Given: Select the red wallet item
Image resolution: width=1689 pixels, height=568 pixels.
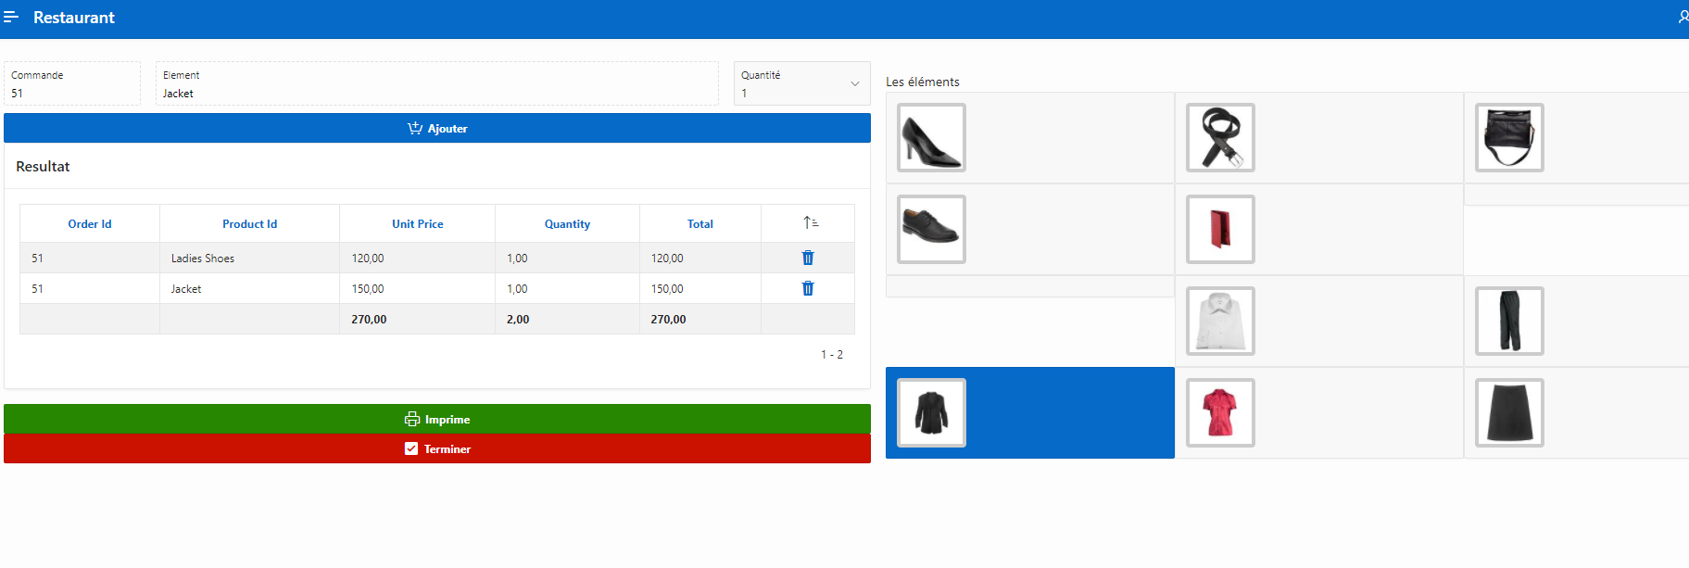Looking at the screenshot, I should (1220, 229).
